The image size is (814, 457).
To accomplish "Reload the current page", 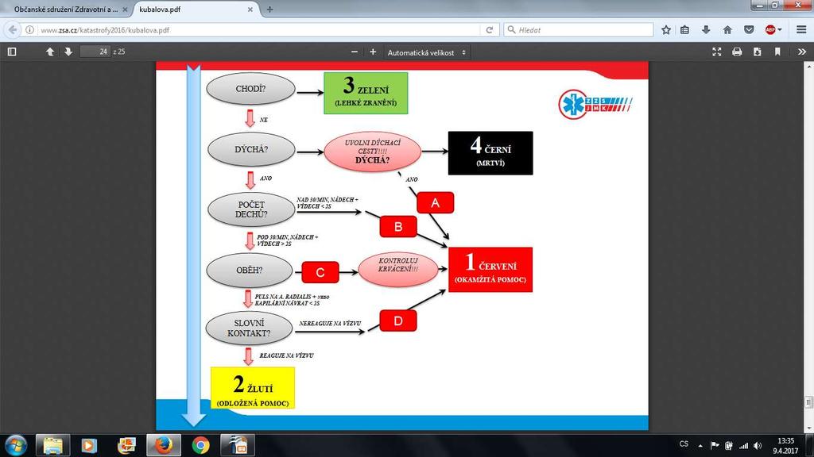I will coord(490,30).
